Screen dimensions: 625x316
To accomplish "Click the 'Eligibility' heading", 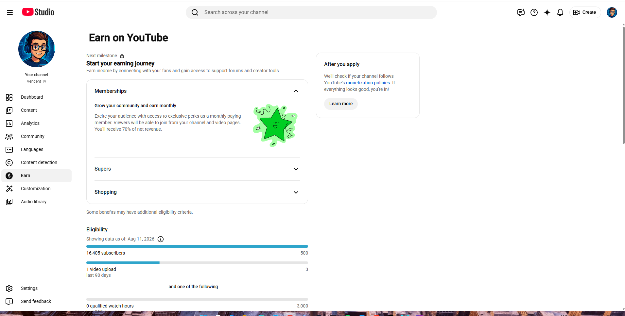I will (x=97, y=230).
